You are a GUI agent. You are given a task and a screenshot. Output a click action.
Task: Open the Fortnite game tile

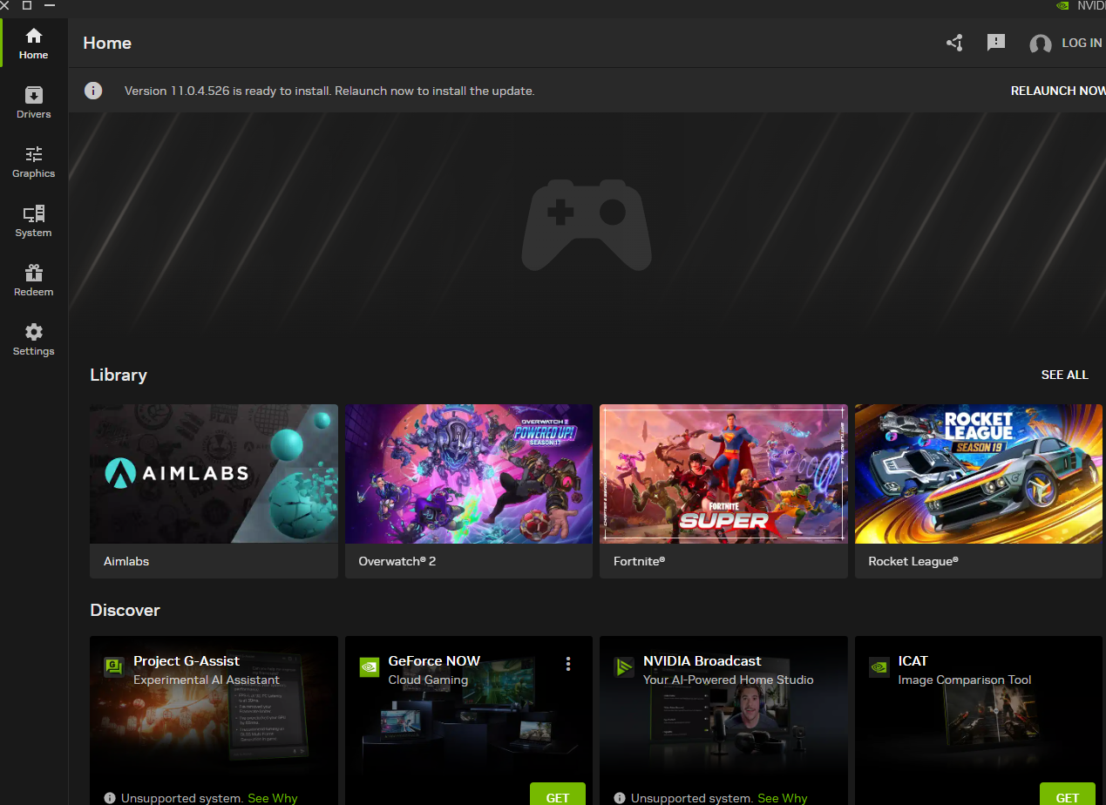pyautogui.click(x=723, y=491)
